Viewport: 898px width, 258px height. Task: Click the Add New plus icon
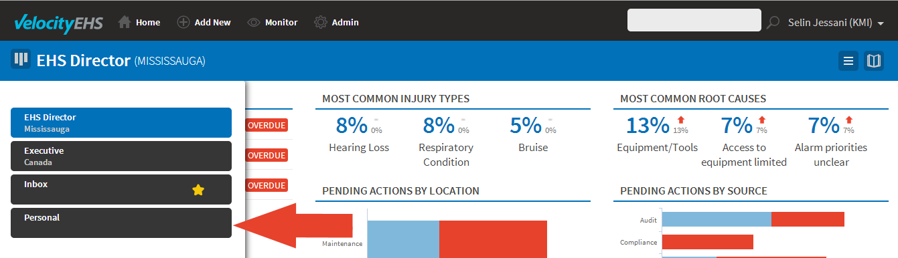pos(183,22)
